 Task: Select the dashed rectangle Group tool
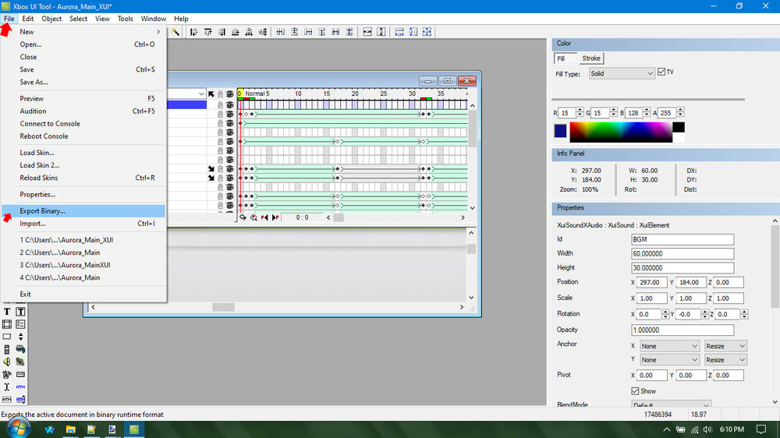[7, 337]
